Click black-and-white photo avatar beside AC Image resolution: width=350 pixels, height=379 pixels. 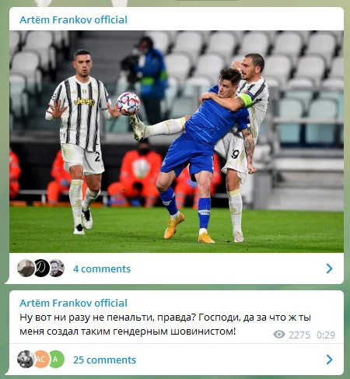[26, 360]
